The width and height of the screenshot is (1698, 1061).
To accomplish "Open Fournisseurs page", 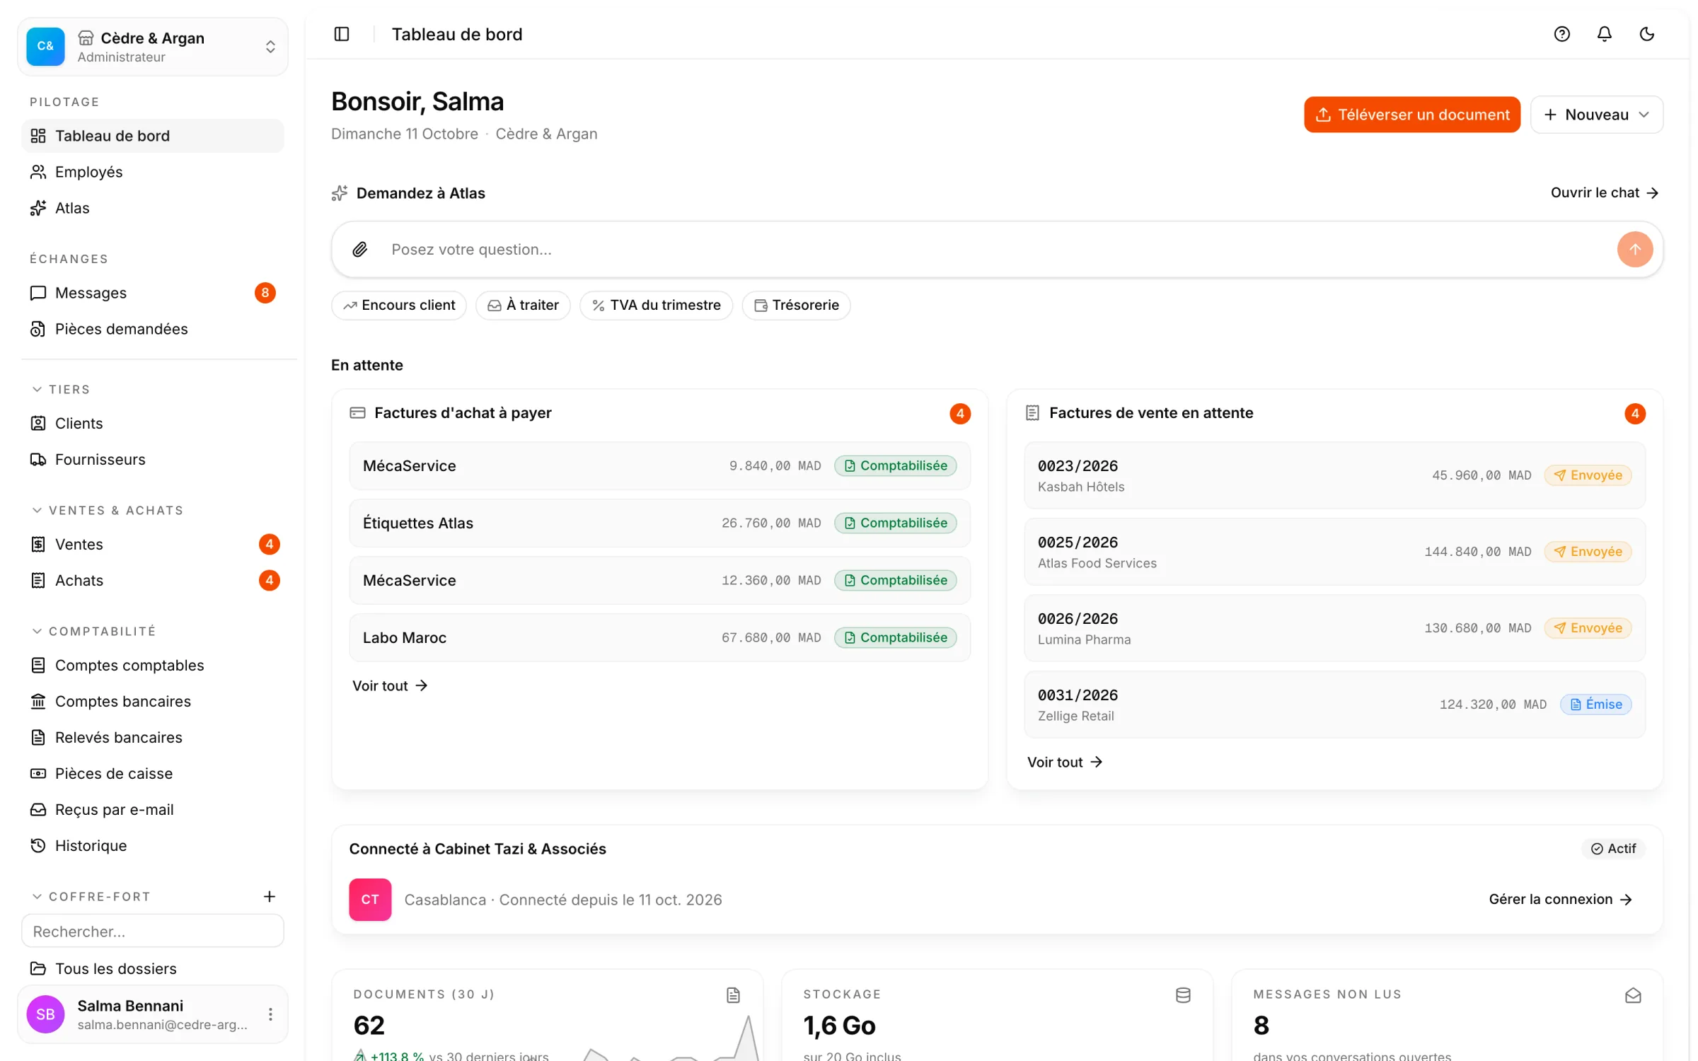I will click(153, 459).
